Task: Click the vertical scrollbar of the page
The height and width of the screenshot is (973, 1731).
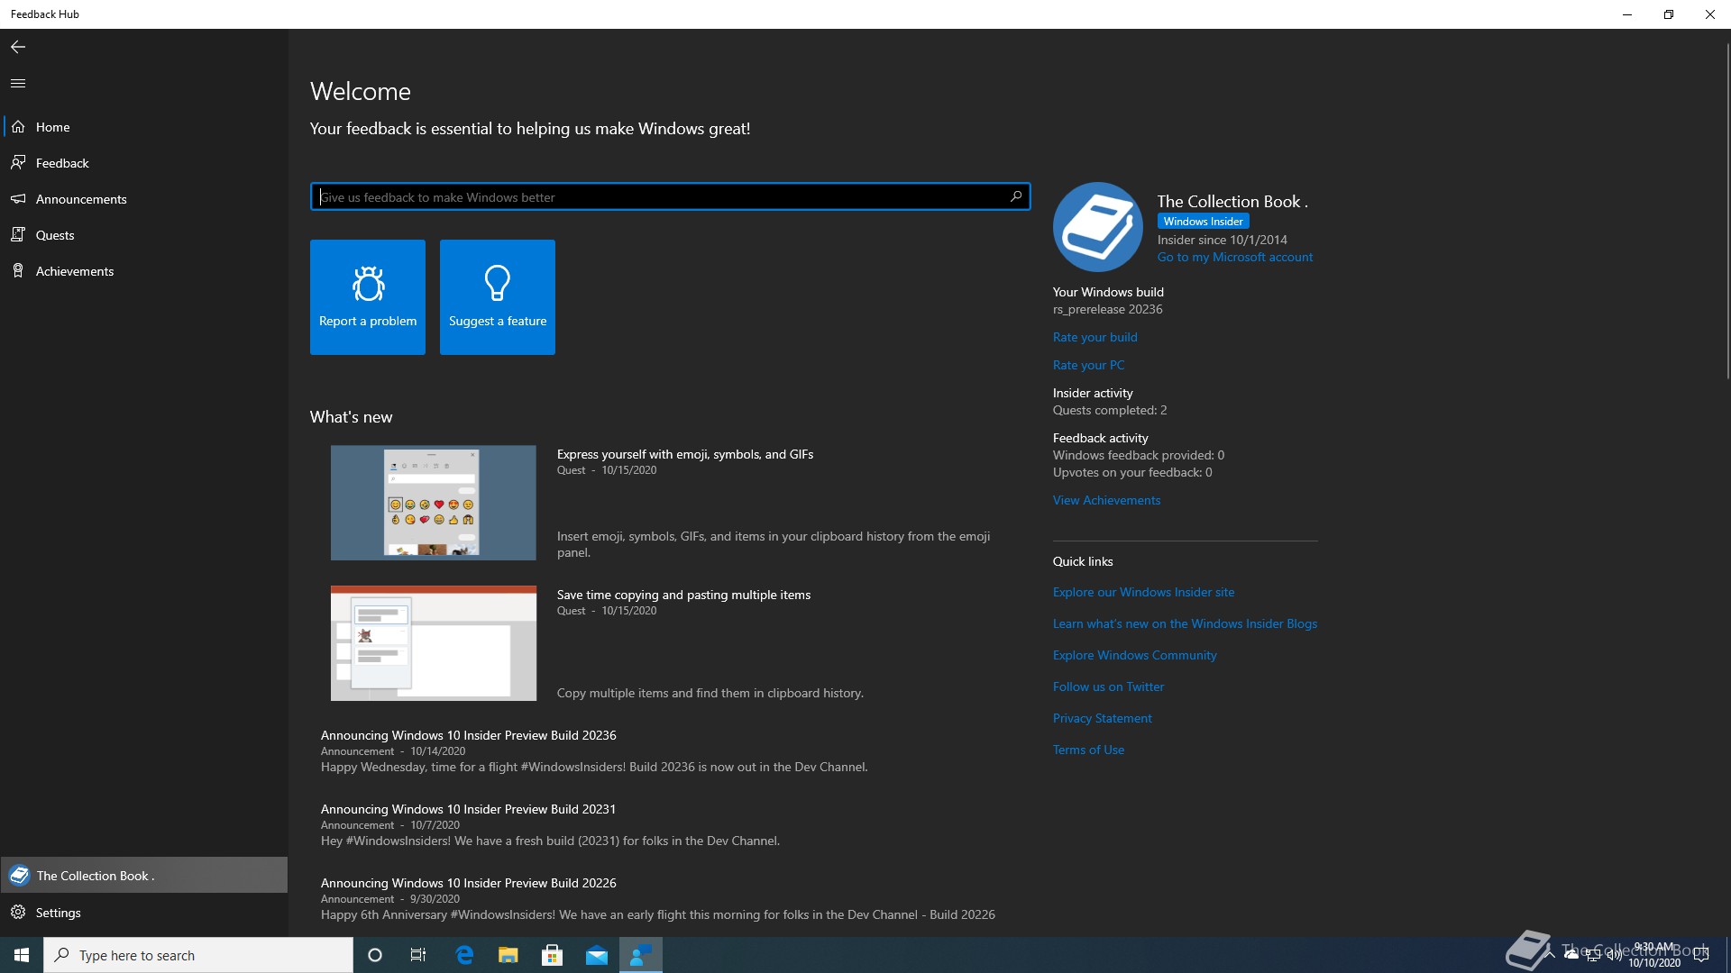Action: pyautogui.click(x=1726, y=212)
